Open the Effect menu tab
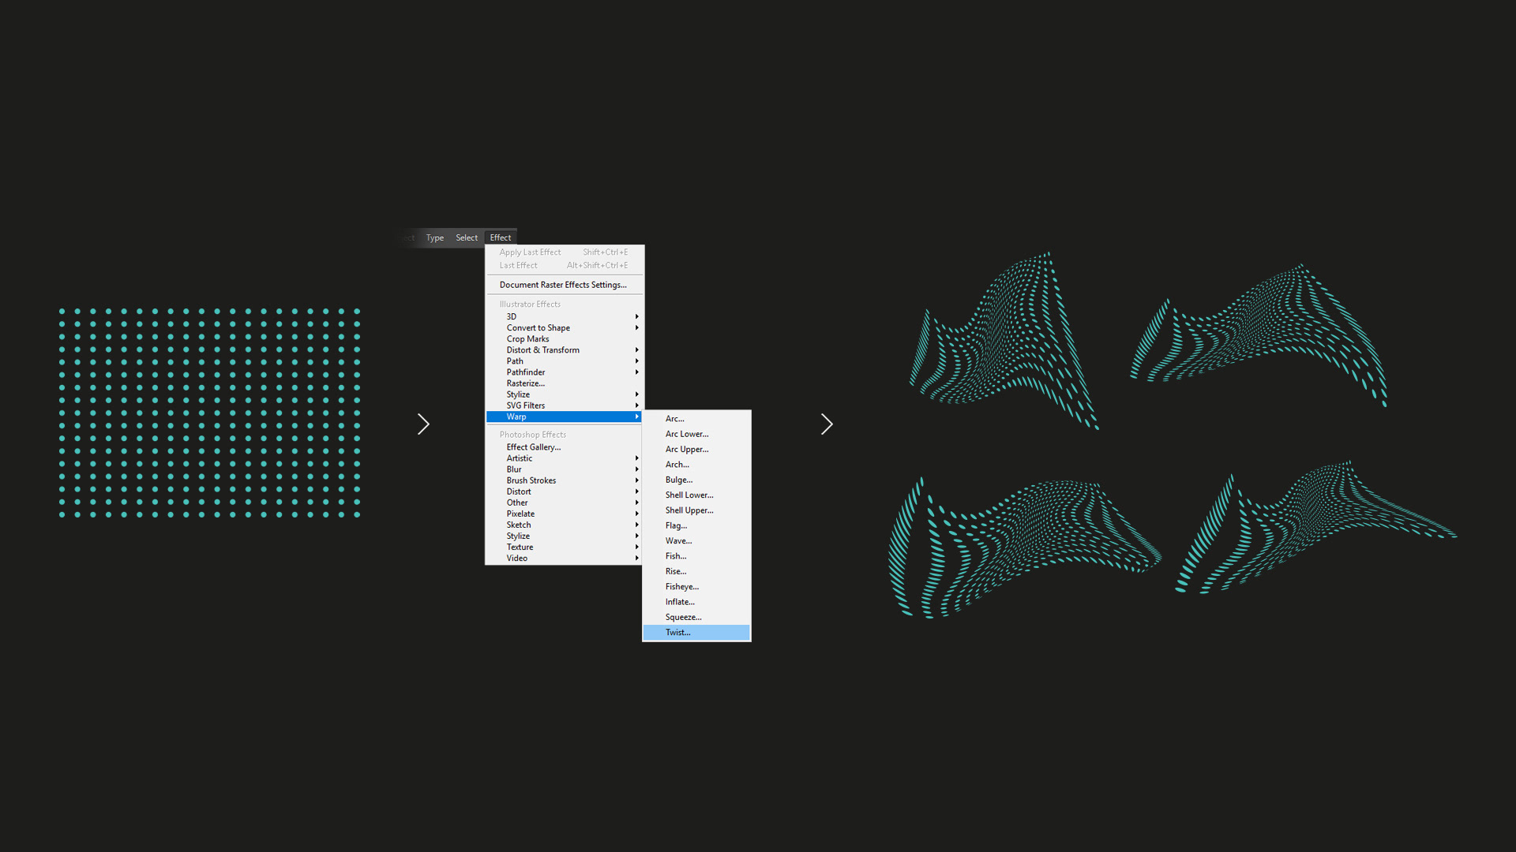 pyautogui.click(x=501, y=237)
